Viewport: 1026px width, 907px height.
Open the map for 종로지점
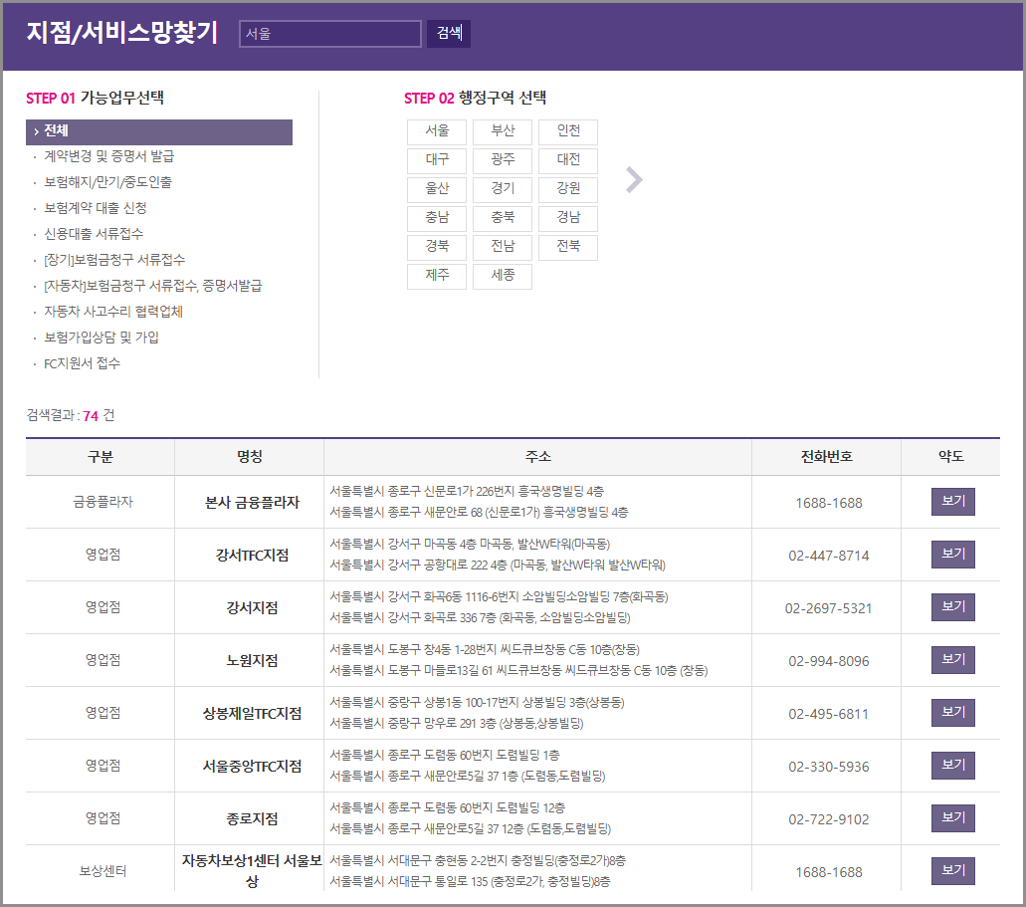(951, 817)
